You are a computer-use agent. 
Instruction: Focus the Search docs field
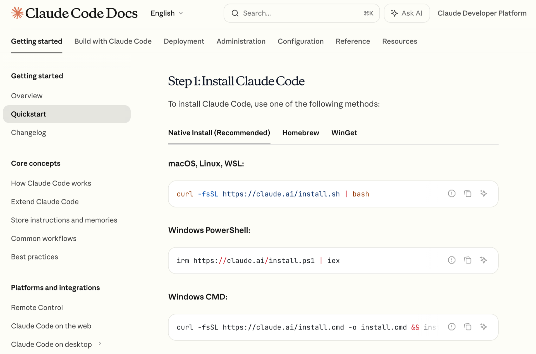[x=301, y=13]
